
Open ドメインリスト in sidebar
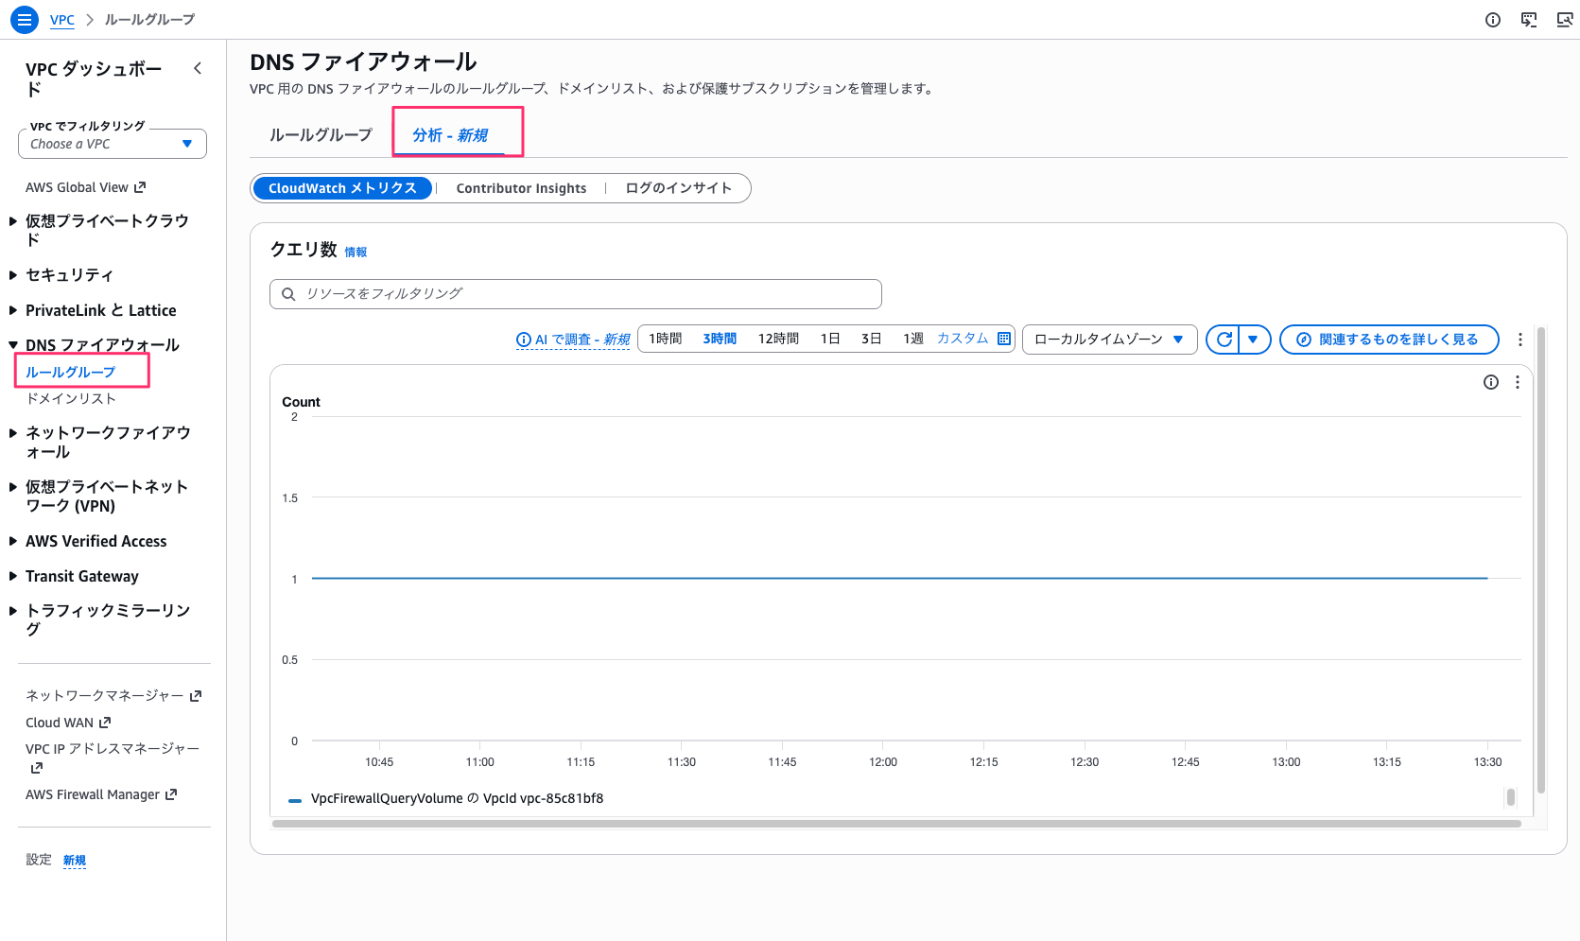coord(71,398)
